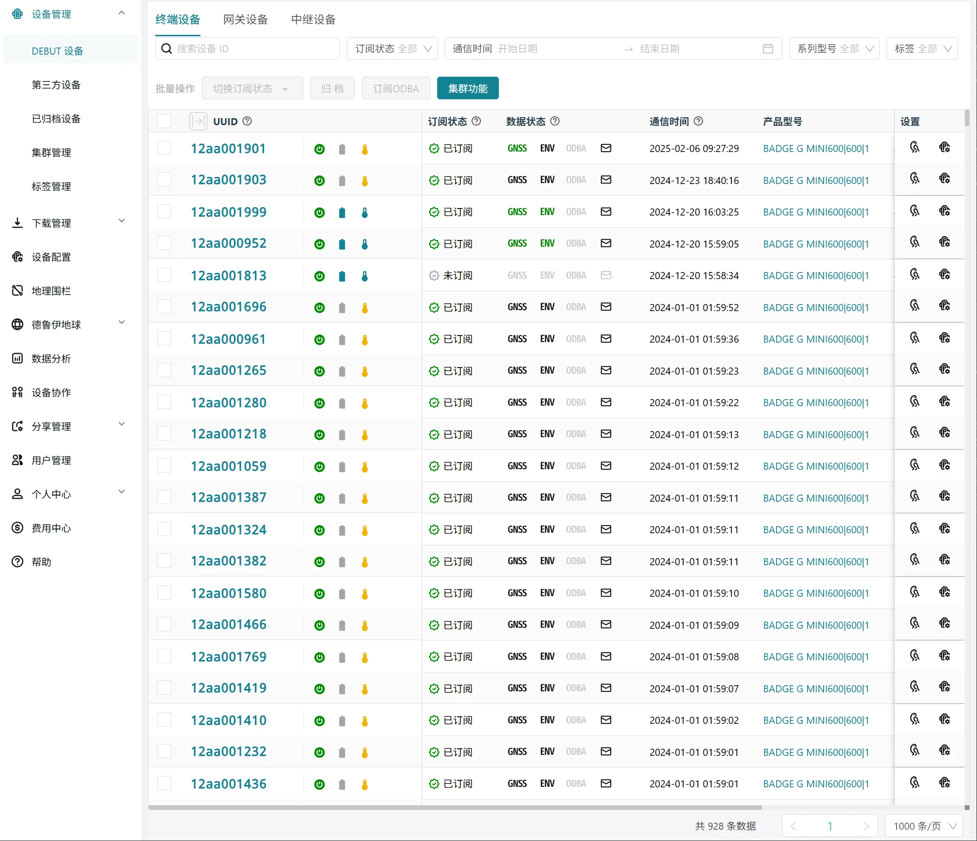This screenshot has width=977, height=841.
Task: Select checkbox for row 12aa001436
Action: [x=164, y=784]
